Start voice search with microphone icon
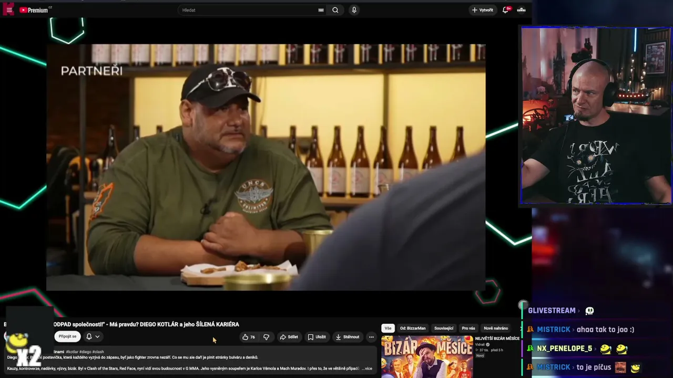673x378 pixels. [354, 10]
